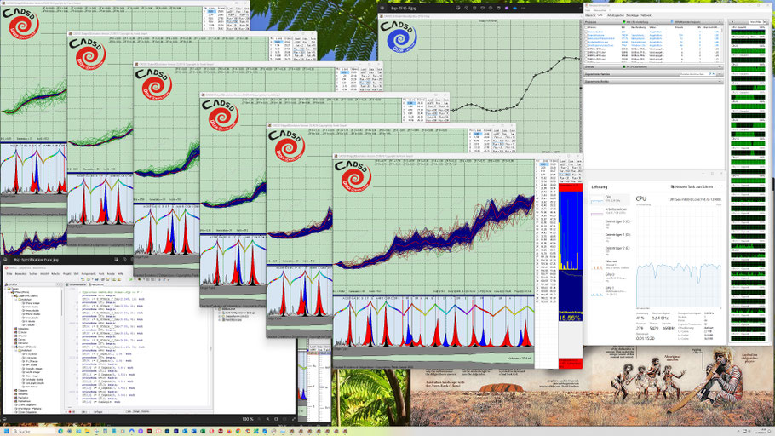Click refresh icon beside Handles search box

click(x=715, y=74)
